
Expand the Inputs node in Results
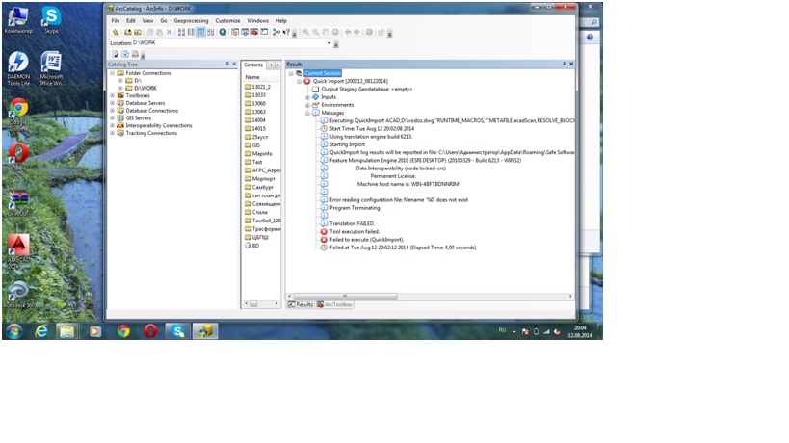tap(307, 96)
